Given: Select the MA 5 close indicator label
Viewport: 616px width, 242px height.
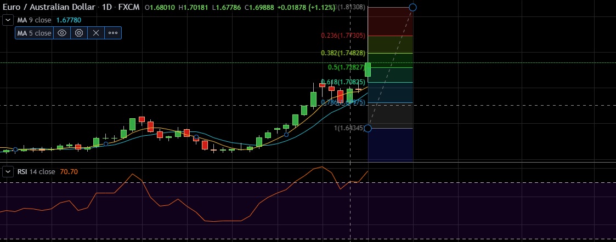Looking at the screenshot, I should (34, 33).
